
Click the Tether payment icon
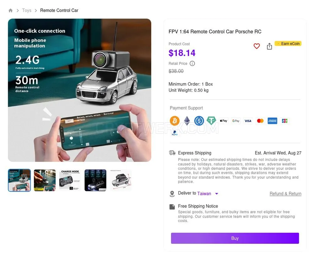coord(211,121)
